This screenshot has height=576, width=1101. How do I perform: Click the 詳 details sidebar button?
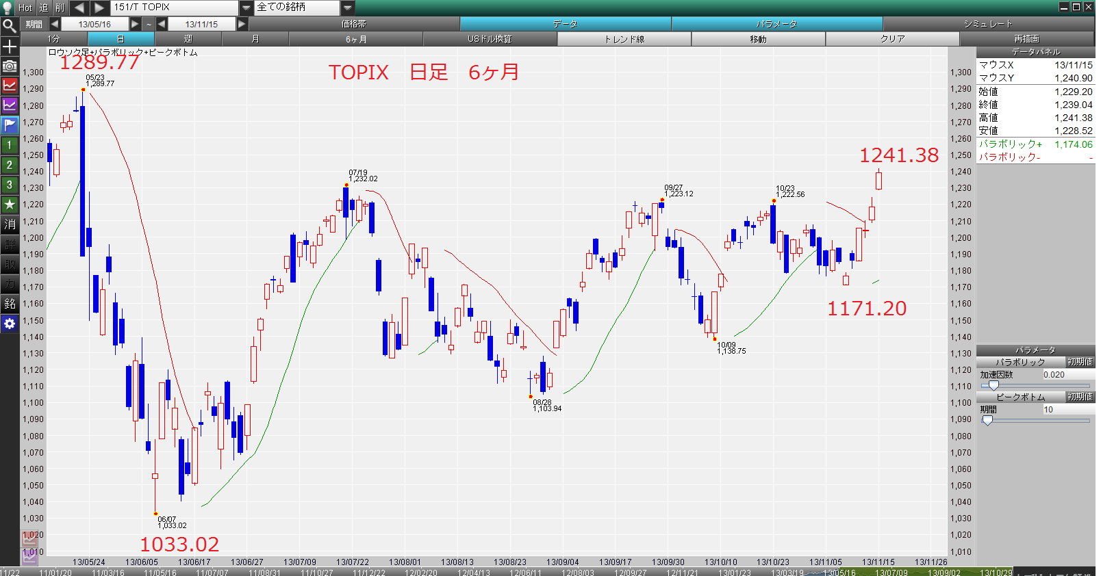pyautogui.click(x=10, y=244)
